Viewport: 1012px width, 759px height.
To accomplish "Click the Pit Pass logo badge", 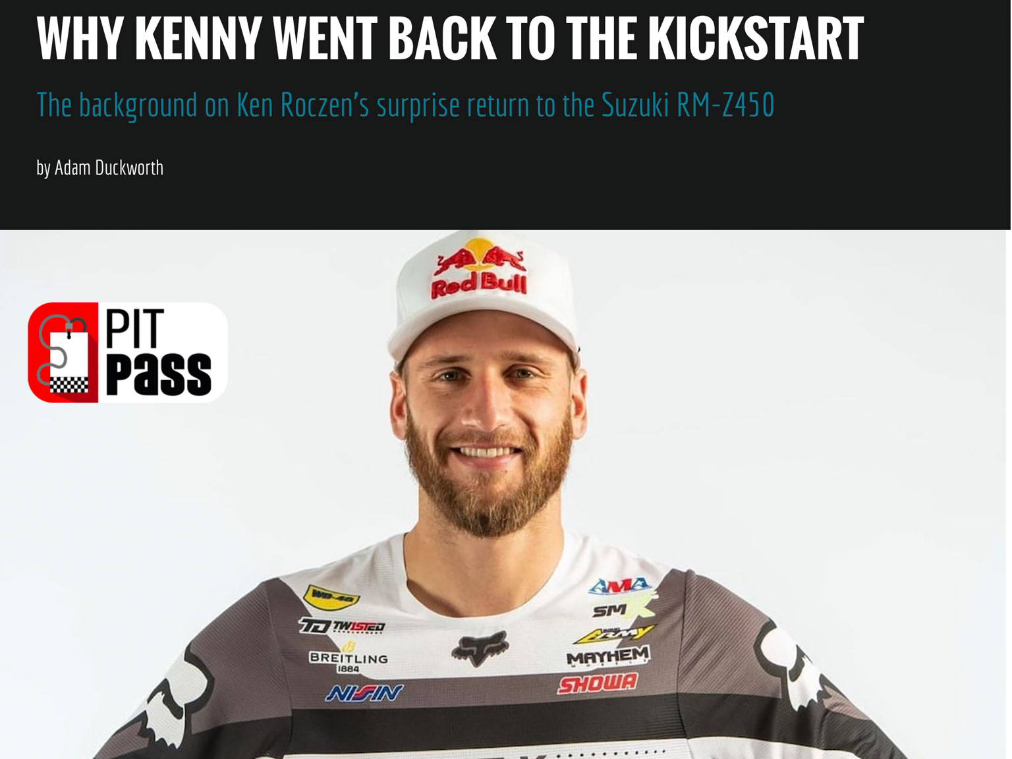I will [128, 352].
